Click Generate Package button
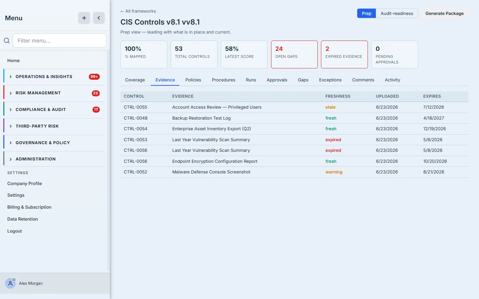Image resolution: width=479 pixels, height=299 pixels. click(x=444, y=13)
